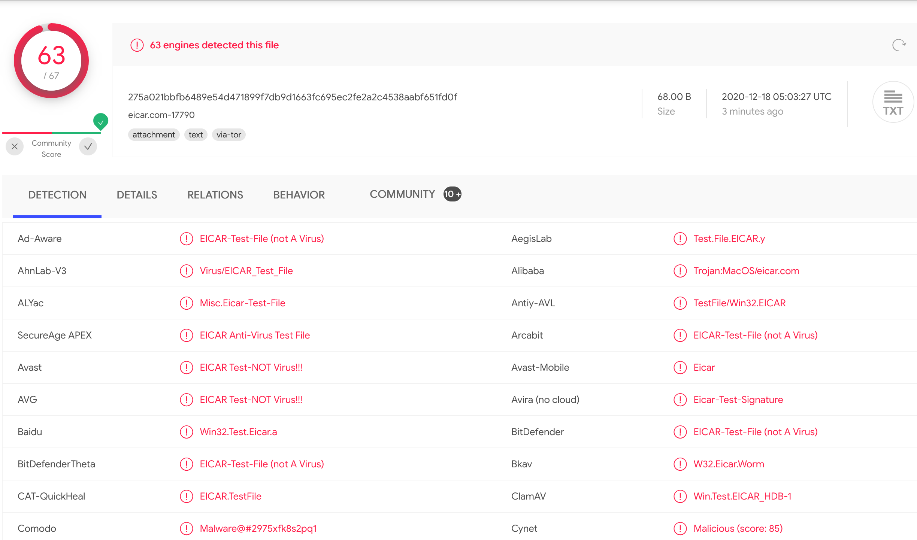Click the Avira (no cloud) warning icon
Viewport: 917px width, 540px height.
680,400
